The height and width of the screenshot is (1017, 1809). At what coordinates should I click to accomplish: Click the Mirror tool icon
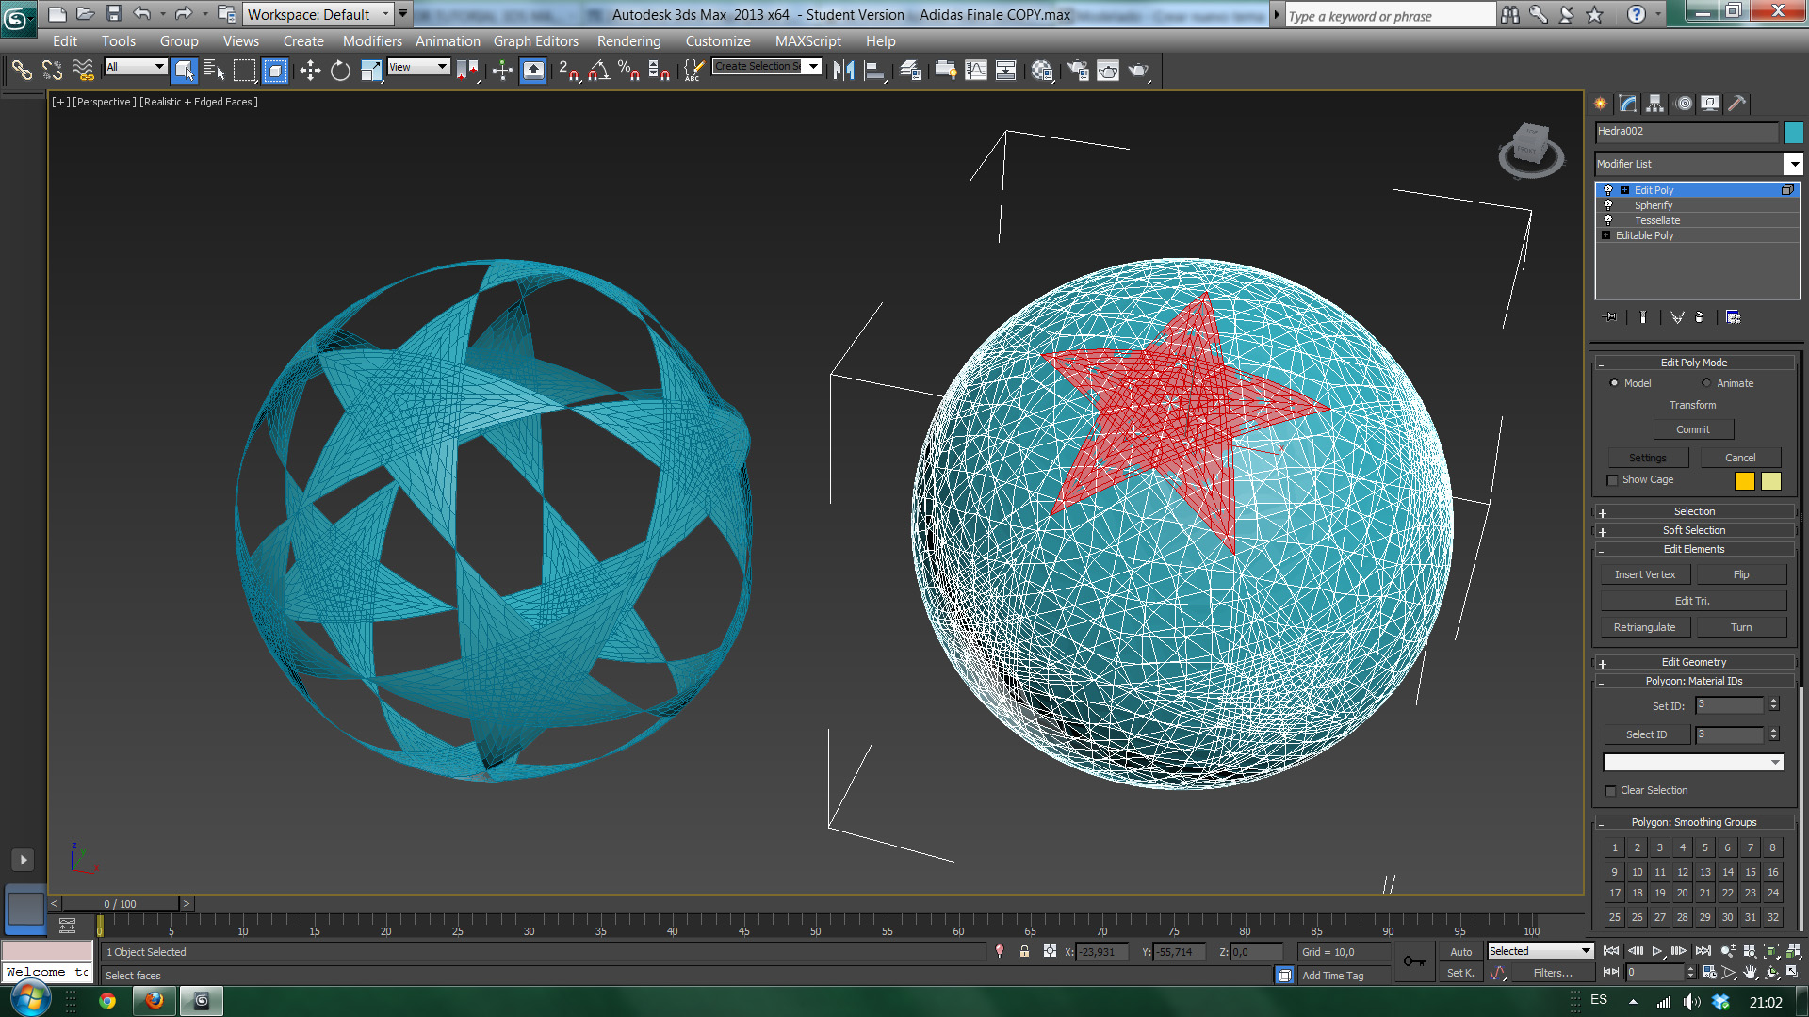(x=843, y=71)
